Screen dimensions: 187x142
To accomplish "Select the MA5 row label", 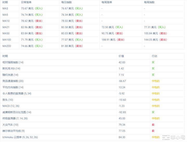I will pos(5,15).
